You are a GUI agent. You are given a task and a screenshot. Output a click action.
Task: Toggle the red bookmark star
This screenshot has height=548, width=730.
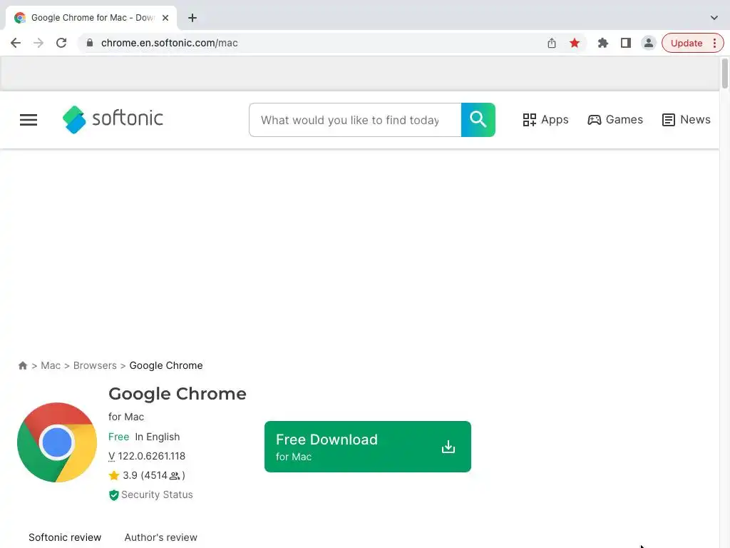575,43
